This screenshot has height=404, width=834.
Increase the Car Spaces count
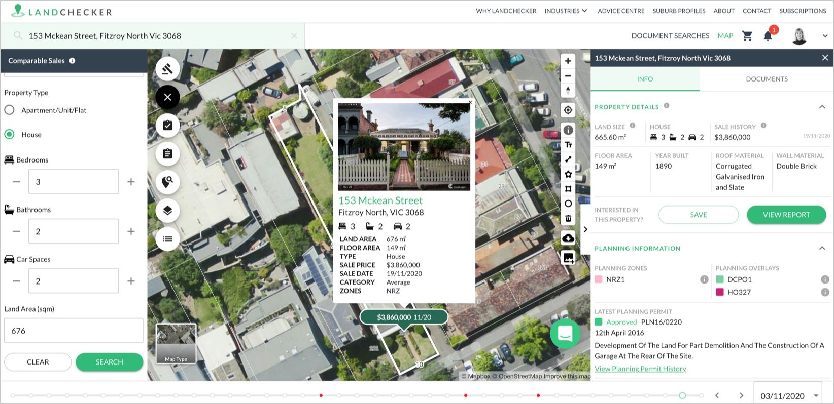click(x=131, y=281)
